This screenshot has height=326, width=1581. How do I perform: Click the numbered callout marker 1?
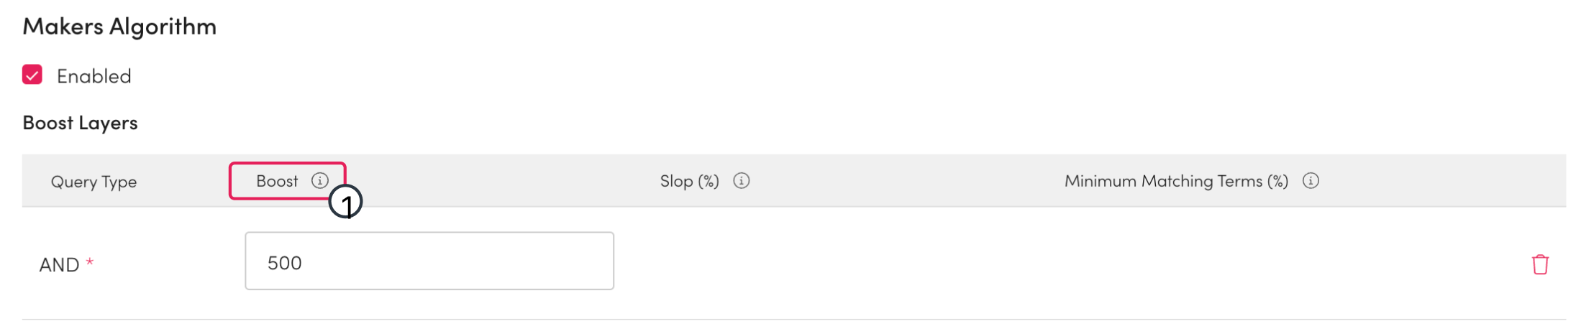(346, 203)
